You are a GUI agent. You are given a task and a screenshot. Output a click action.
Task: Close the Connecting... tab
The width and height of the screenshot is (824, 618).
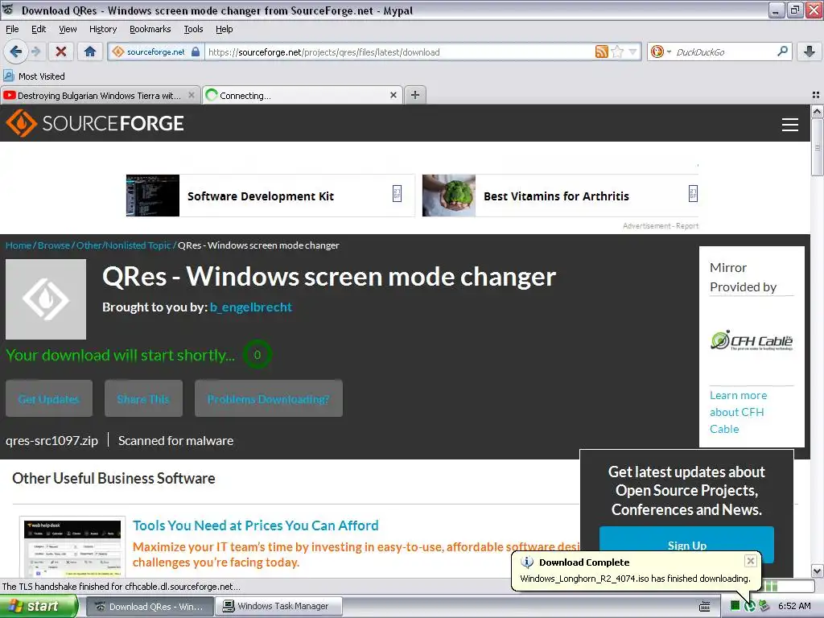tap(393, 95)
